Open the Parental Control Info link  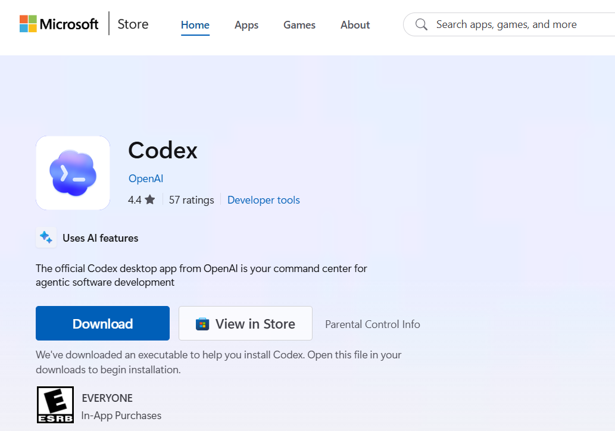point(373,324)
